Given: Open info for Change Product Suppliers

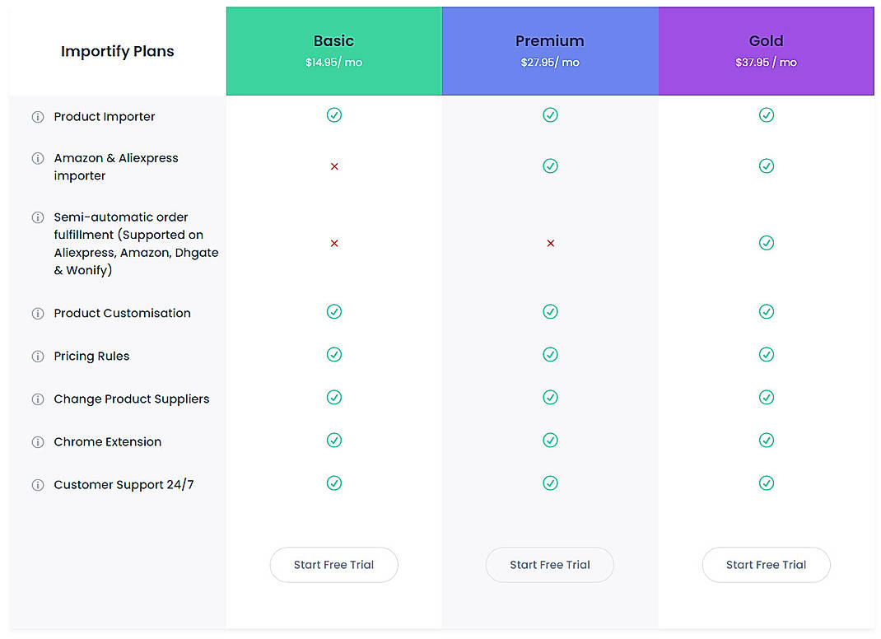Looking at the screenshot, I should (x=38, y=399).
